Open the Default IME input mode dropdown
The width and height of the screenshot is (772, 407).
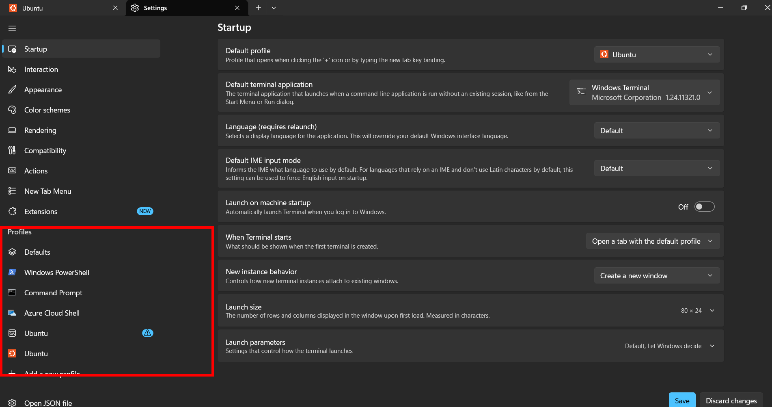[x=657, y=168]
